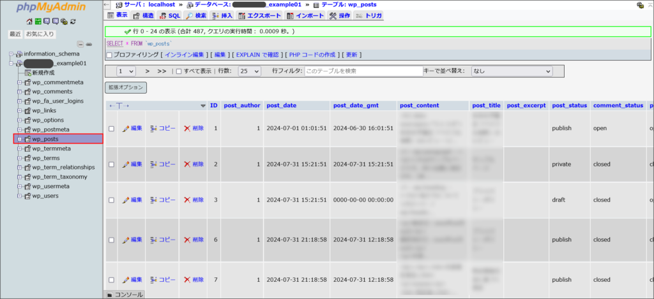Copy the row with ID 2
The width and height of the screenshot is (654, 299).
pos(163,164)
